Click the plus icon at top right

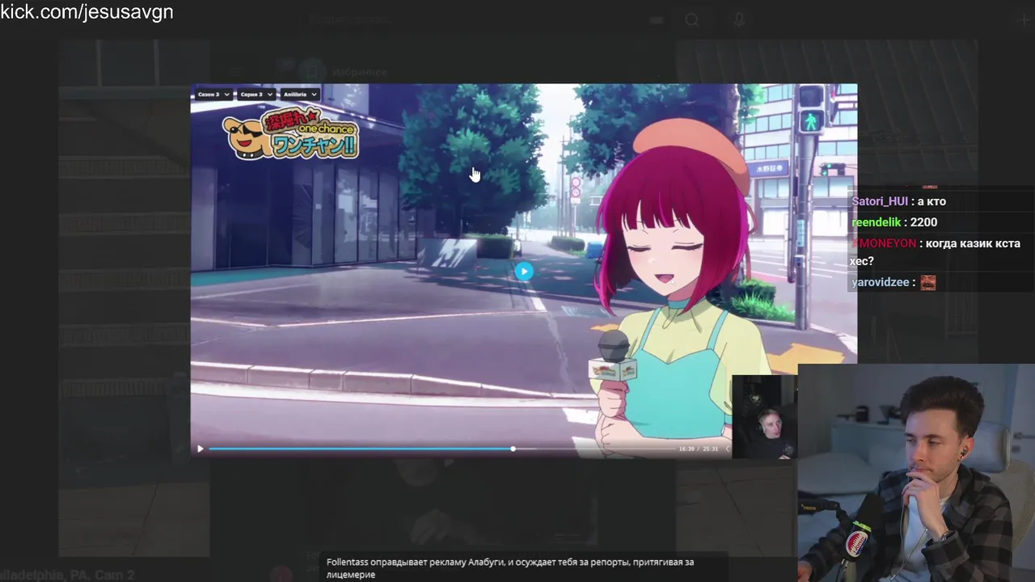[1026, 20]
